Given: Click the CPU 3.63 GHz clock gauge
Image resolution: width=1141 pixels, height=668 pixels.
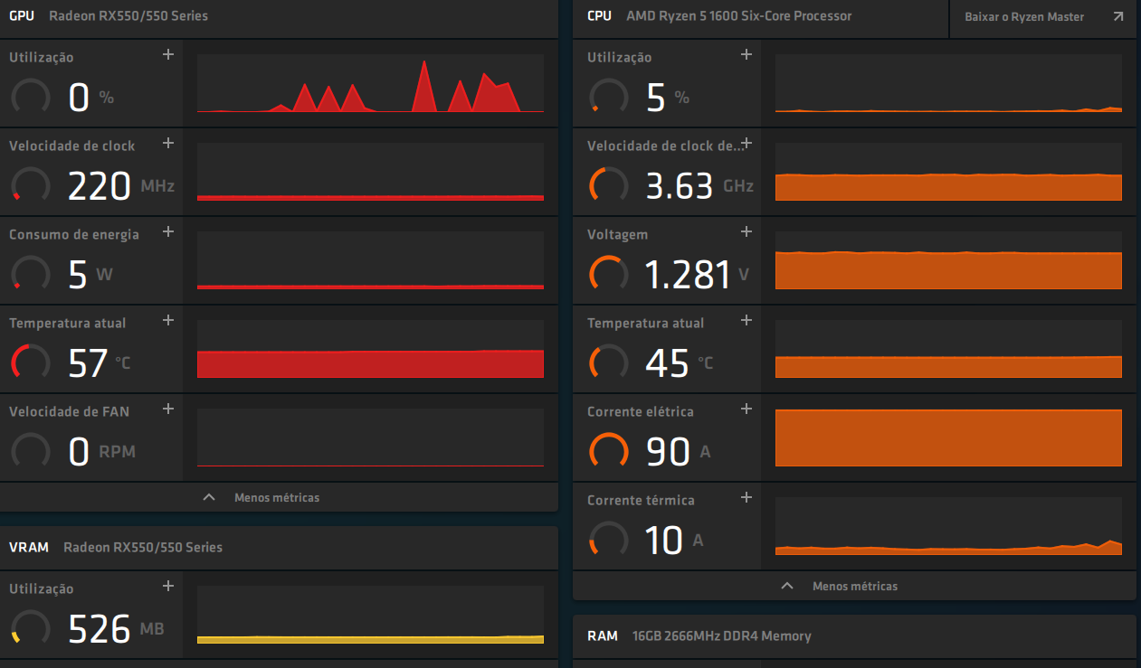Looking at the screenshot, I should [608, 185].
